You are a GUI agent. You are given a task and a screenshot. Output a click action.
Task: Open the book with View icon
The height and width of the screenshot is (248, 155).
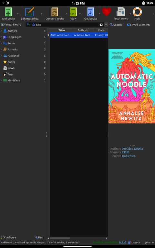[x=73, y=12]
